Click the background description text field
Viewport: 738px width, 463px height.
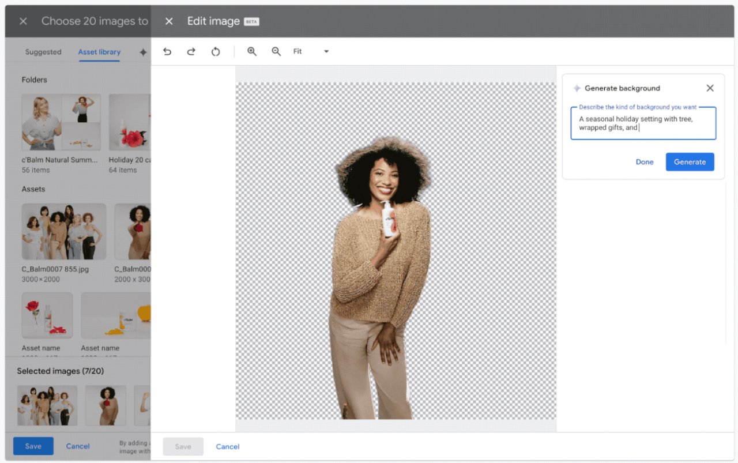point(643,123)
